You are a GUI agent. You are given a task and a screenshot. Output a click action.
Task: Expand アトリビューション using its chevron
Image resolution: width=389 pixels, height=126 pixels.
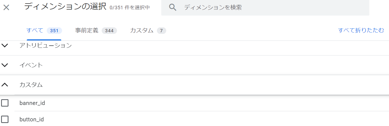coord(5,45)
